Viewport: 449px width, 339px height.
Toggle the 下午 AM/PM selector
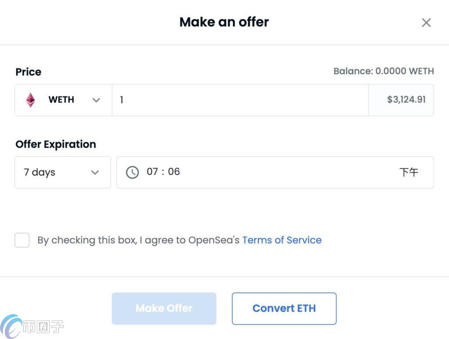click(x=409, y=172)
